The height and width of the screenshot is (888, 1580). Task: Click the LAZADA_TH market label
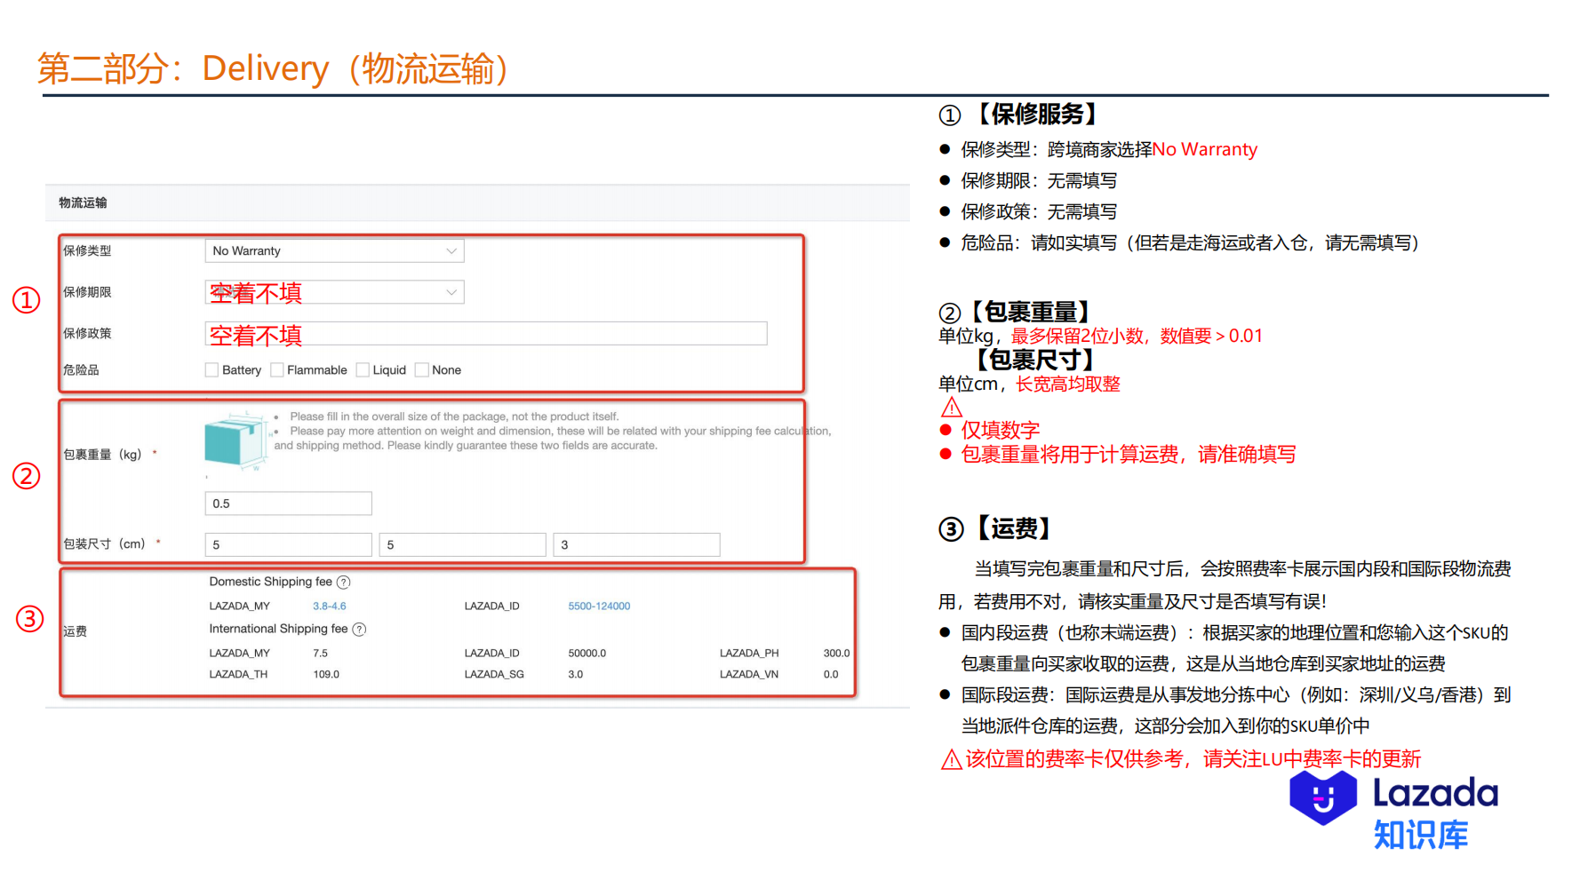(238, 675)
